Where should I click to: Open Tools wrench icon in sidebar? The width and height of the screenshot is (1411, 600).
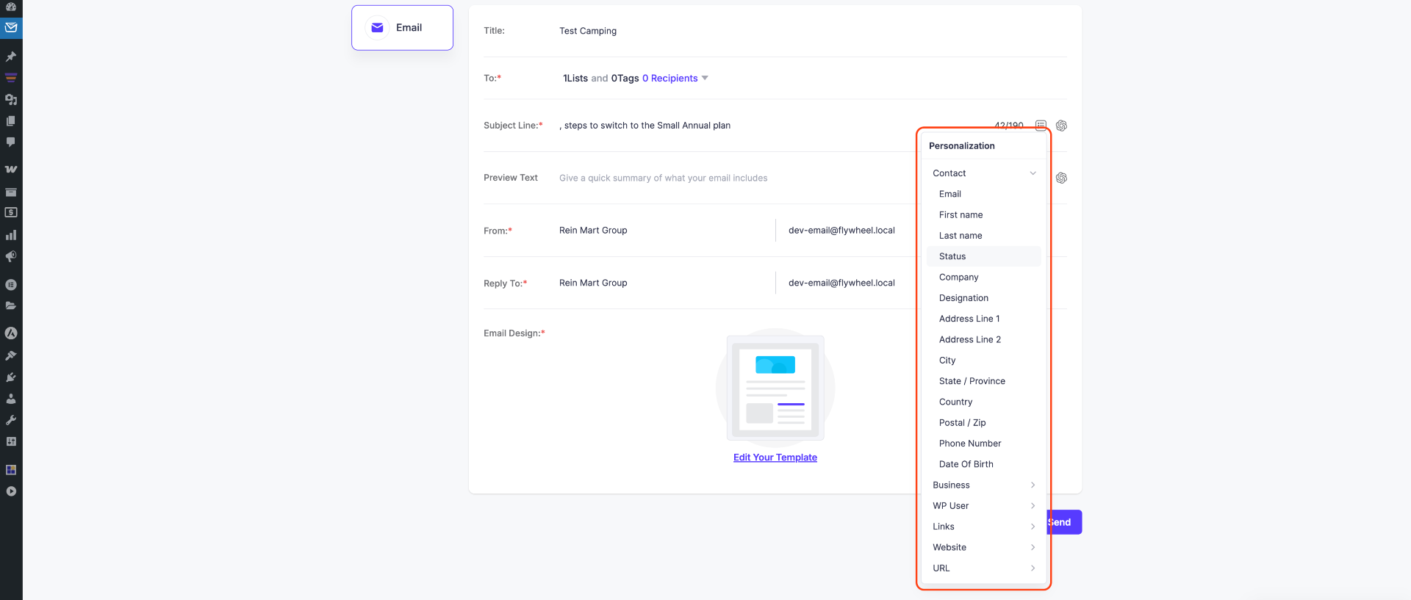[x=11, y=420]
